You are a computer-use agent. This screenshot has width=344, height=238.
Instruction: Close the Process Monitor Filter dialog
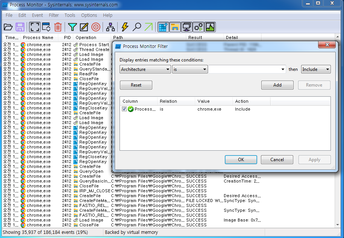point(327,45)
